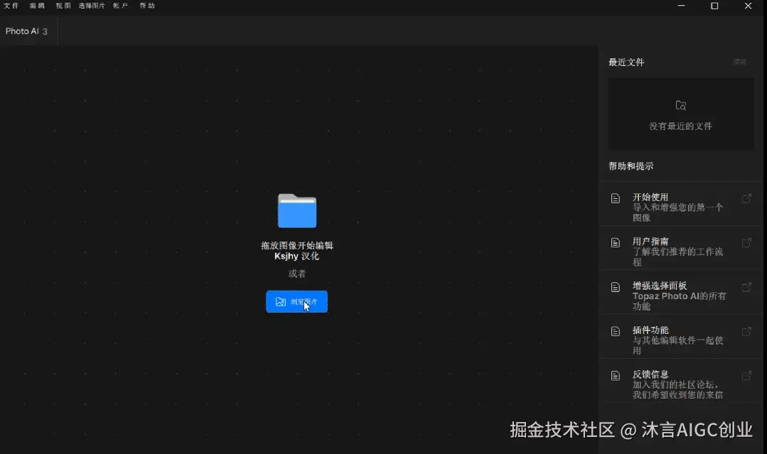
Task: Click the 清除 link beside 最近文件
Action: (x=739, y=62)
